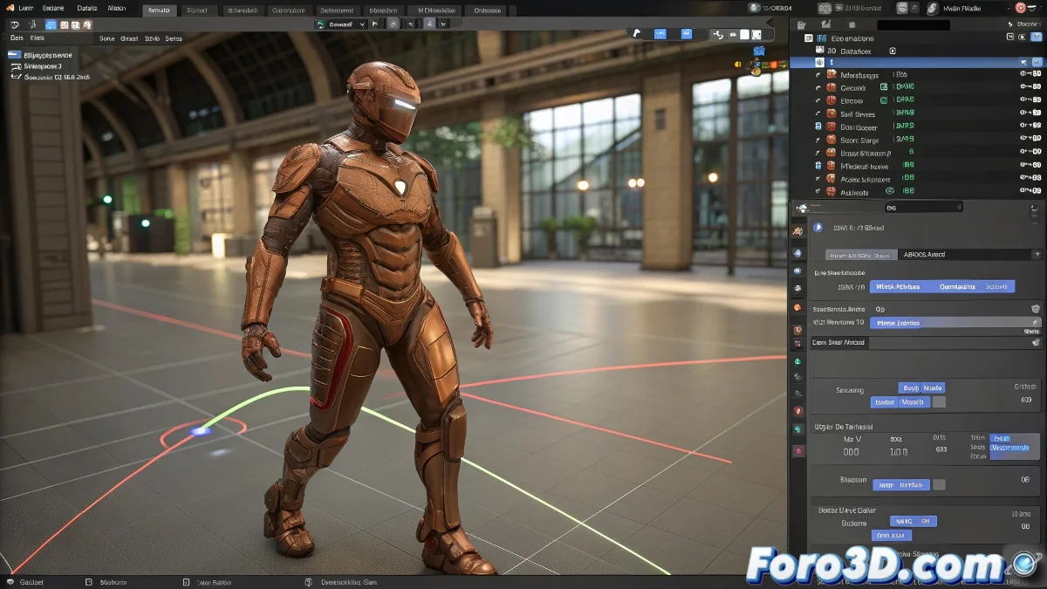The image size is (1047, 589).
Task: Expand the Gecues outliner row
Action: pos(818,88)
